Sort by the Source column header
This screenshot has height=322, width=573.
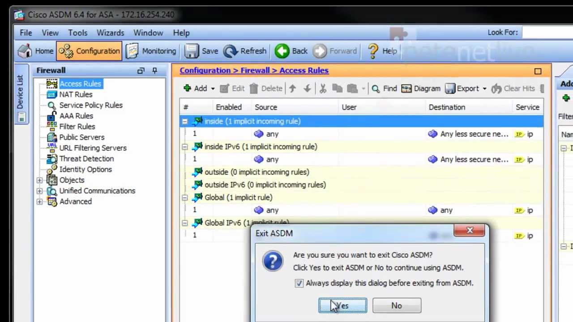coord(266,107)
